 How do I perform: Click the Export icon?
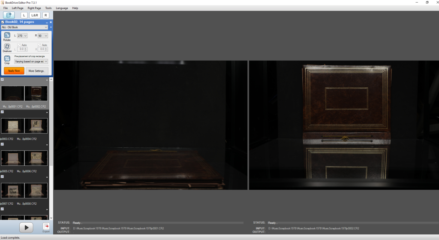pyautogui.click(x=46, y=227)
